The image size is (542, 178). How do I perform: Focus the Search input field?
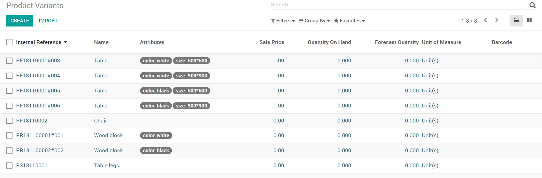click(399, 5)
